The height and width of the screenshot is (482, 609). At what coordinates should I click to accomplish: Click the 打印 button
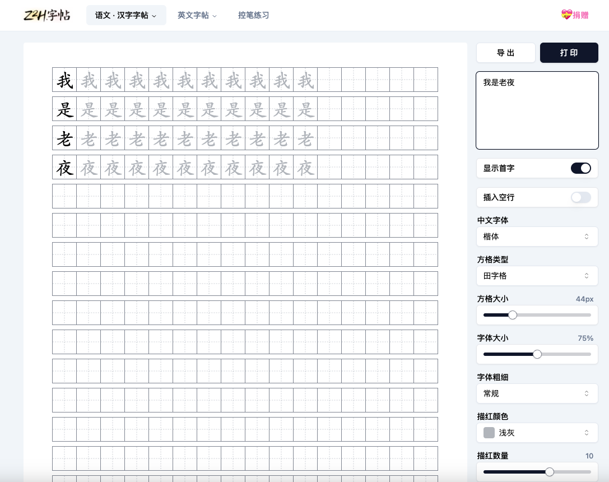(569, 53)
